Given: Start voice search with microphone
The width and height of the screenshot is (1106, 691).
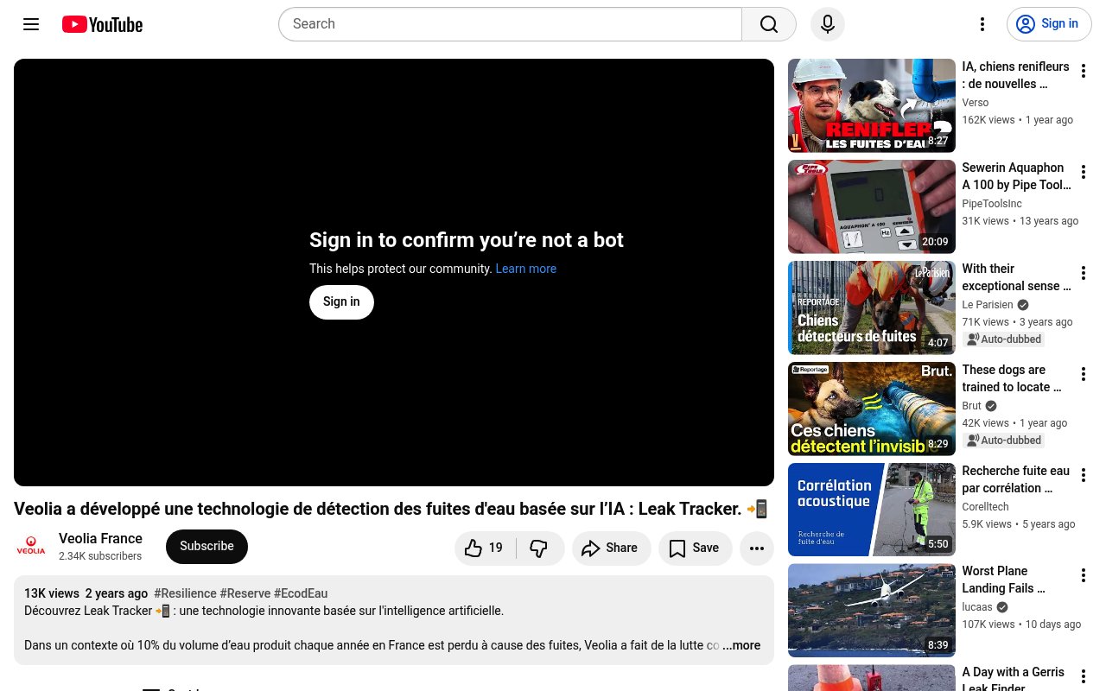Looking at the screenshot, I should (828, 24).
